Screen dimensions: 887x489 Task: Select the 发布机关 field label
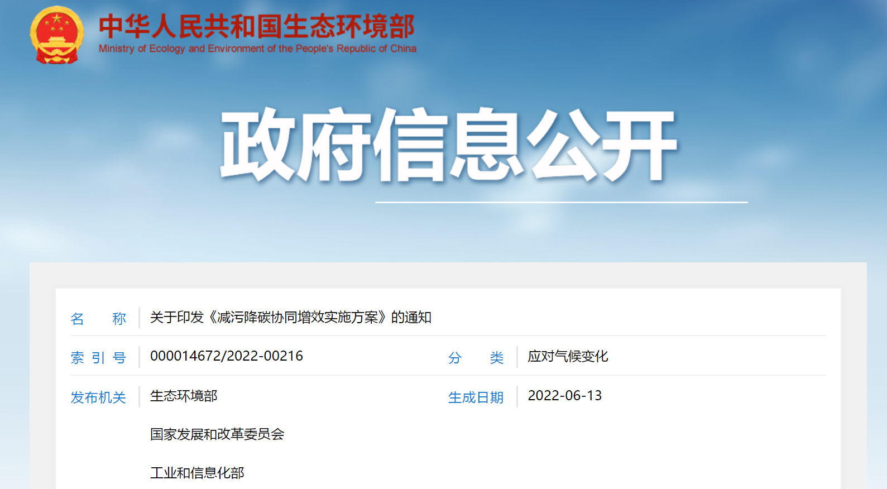click(x=98, y=397)
